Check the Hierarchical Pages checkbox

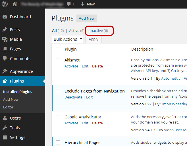[58, 143]
